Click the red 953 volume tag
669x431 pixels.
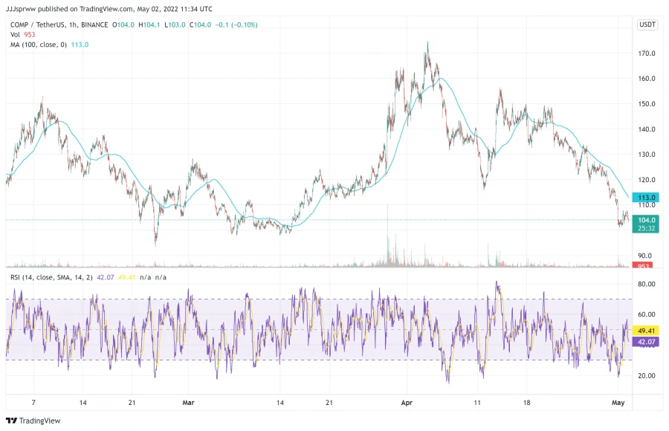click(643, 265)
